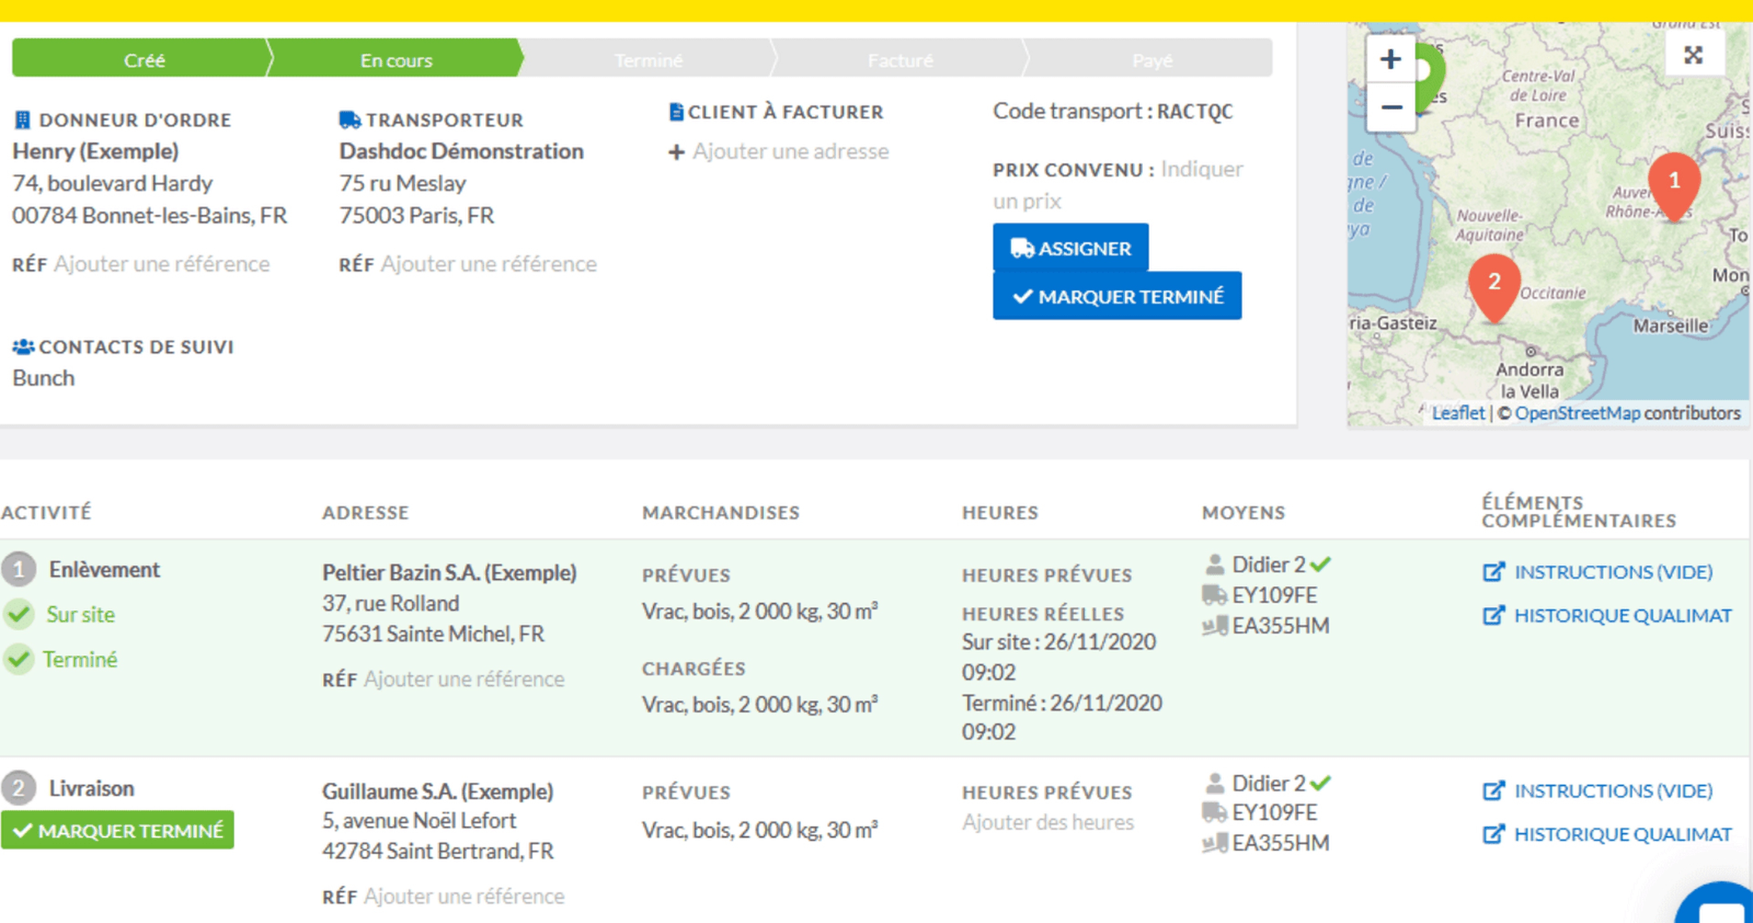This screenshot has width=1753, height=923.
Task: Add a reference for Donneur d'ordre
Action: (x=161, y=264)
